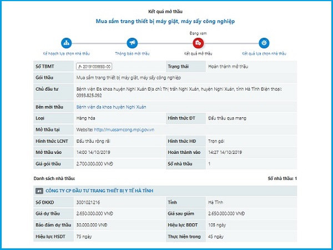
Task: Click the Kế hoạch lựa chọn nhà thầu label
Action: point(66,53)
